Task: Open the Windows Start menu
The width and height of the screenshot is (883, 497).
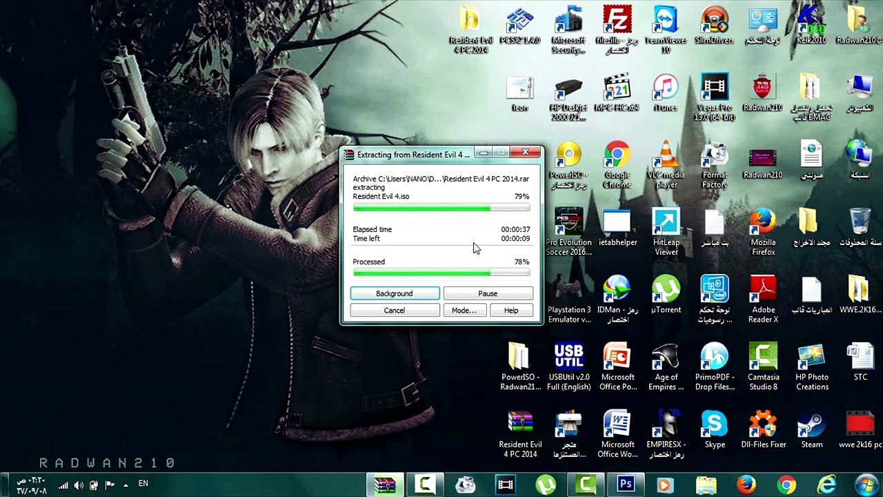Action: [x=866, y=485]
